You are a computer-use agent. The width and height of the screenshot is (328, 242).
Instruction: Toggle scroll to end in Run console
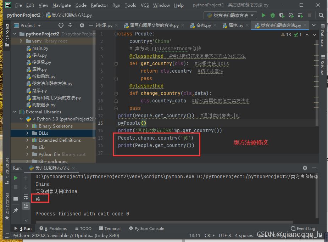[26, 206]
